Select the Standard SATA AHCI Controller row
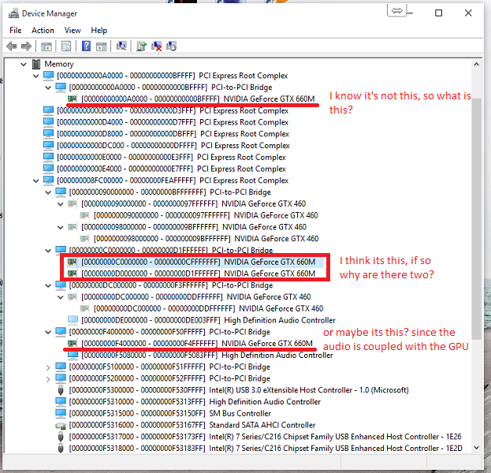This screenshot has width=491, height=473. (x=192, y=425)
